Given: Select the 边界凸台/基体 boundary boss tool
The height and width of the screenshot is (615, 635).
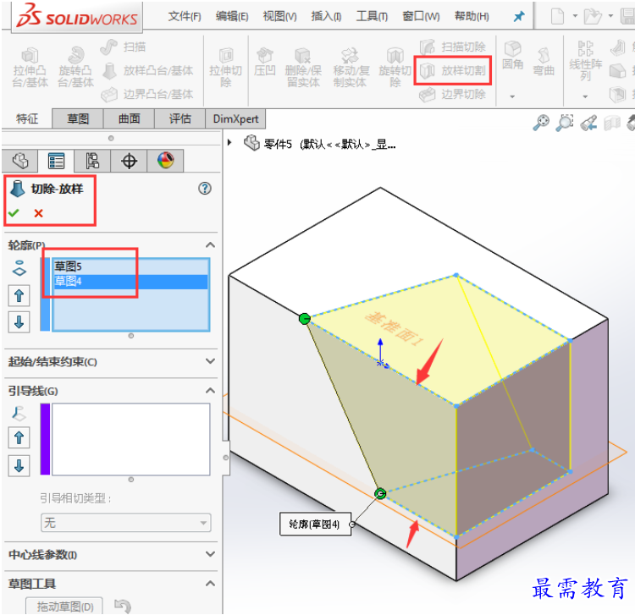Looking at the screenshot, I should (x=147, y=95).
